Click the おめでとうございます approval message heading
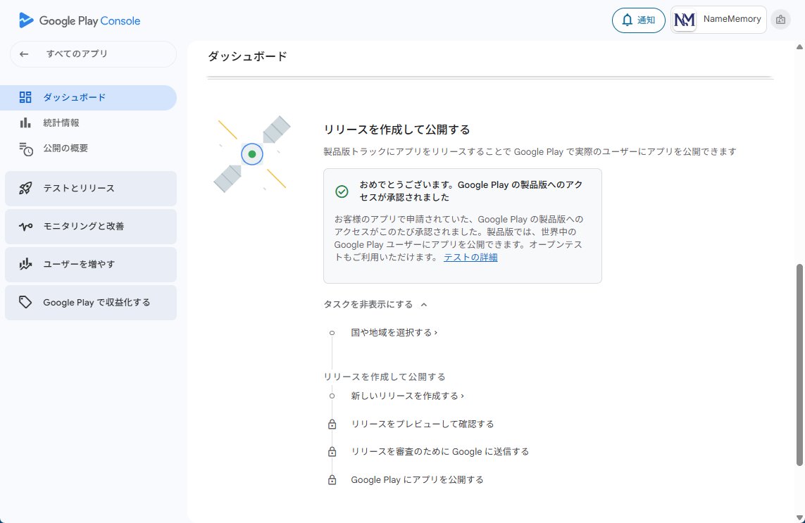Screen dimensions: 805x523 [470, 191]
